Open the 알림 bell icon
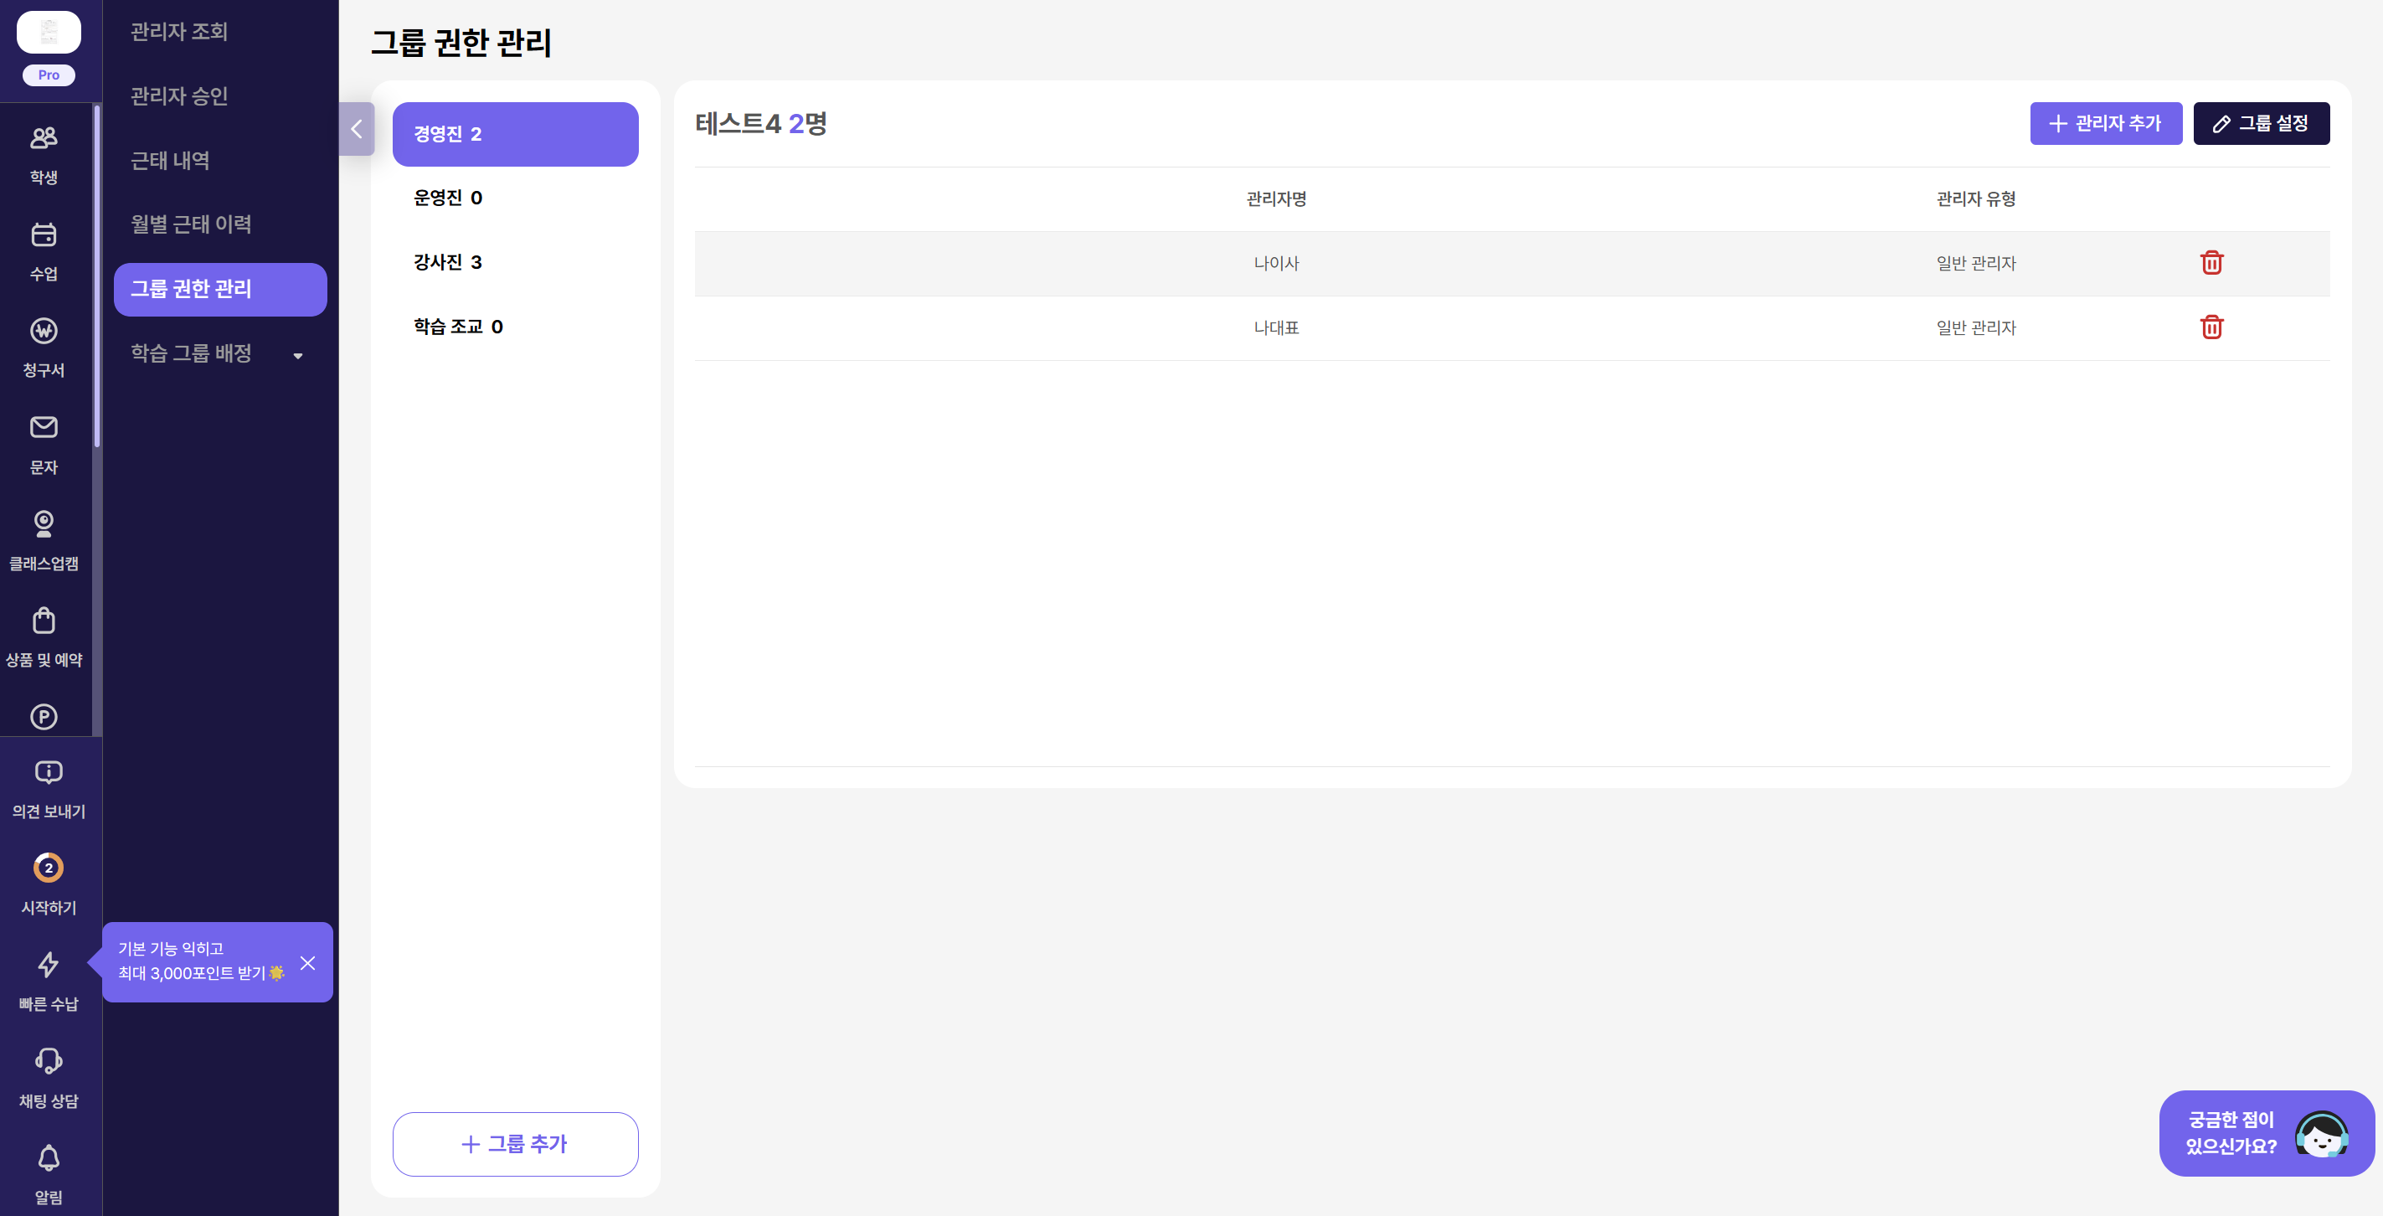The height and width of the screenshot is (1216, 2383). click(x=48, y=1157)
